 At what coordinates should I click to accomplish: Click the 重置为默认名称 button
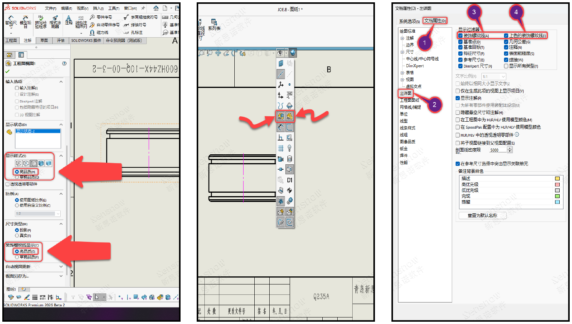[x=482, y=216]
